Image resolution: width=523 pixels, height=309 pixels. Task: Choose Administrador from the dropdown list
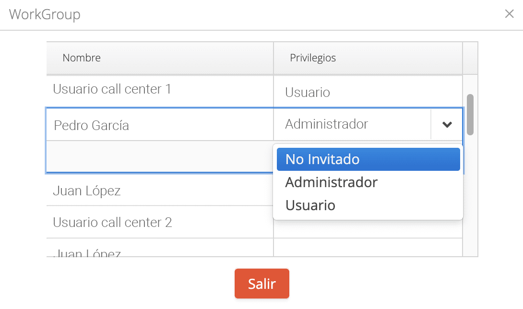pos(368,182)
